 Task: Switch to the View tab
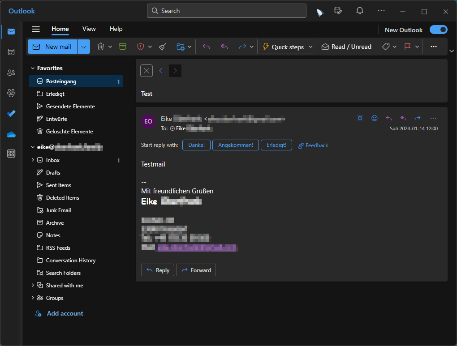89,29
